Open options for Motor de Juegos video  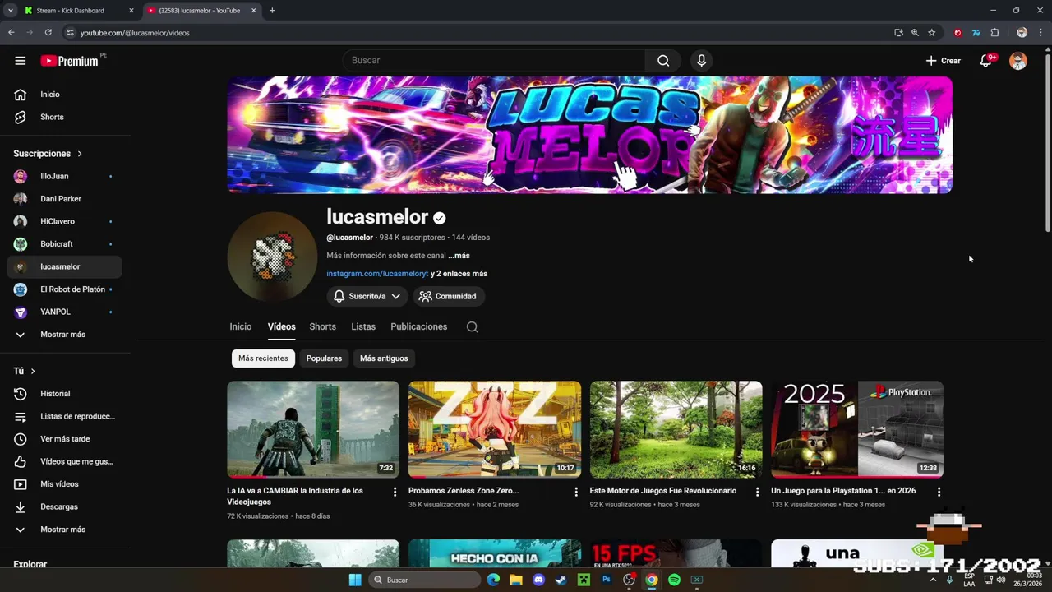tap(757, 492)
